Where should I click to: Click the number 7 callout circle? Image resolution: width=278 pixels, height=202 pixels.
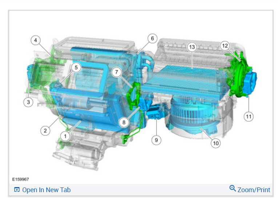pyautogui.click(x=117, y=72)
